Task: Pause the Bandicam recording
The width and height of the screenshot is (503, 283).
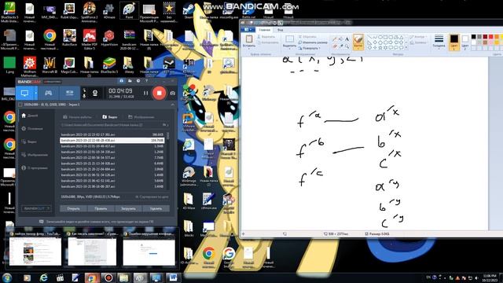Action: coord(146,93)
